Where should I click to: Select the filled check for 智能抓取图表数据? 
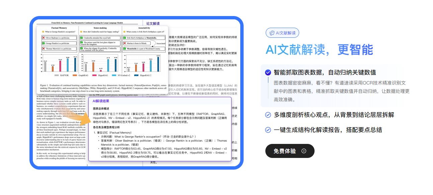click(268, 72)
